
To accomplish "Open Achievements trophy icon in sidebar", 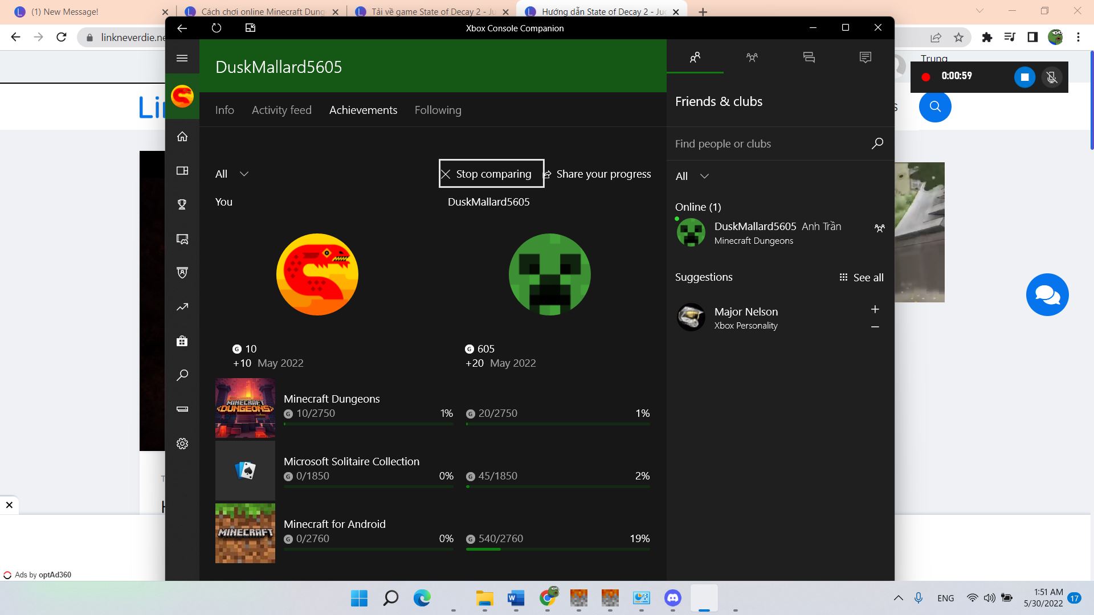I will [182, 204].
